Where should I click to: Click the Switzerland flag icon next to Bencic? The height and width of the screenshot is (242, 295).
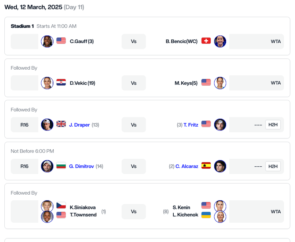[206, 41]
